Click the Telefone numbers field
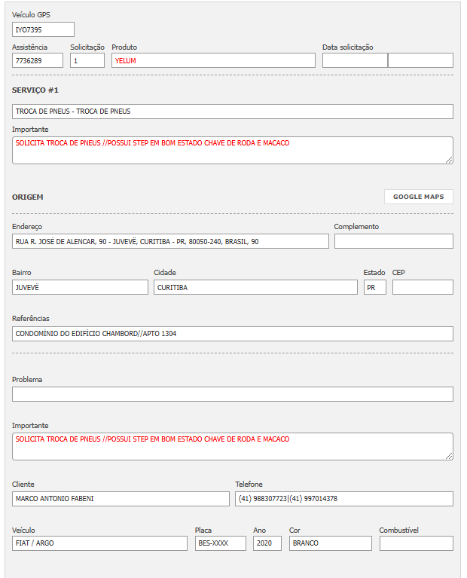 pos(343,499)
